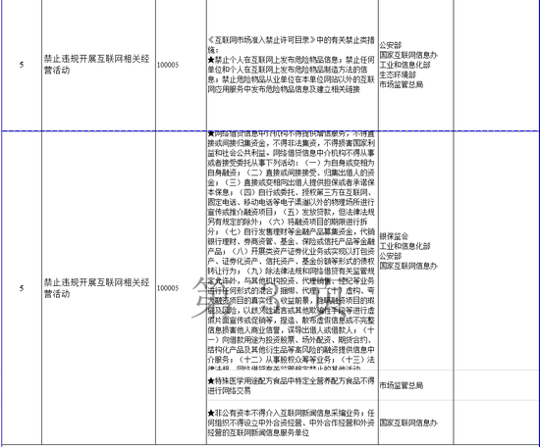Viewport: 540px width, 447px height.
Task: Click the departments cell starting with 银保监会
Action: pyautogui.click(x=415, y=251)
